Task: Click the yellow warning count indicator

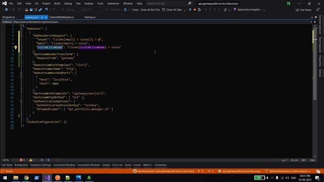Action: [x=31, y=160]
